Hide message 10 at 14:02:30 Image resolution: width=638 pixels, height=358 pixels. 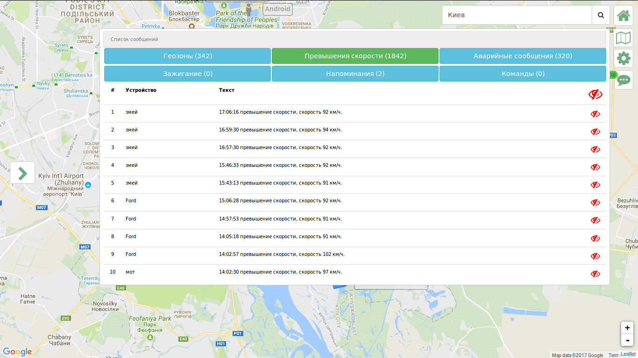coord(595,274)
